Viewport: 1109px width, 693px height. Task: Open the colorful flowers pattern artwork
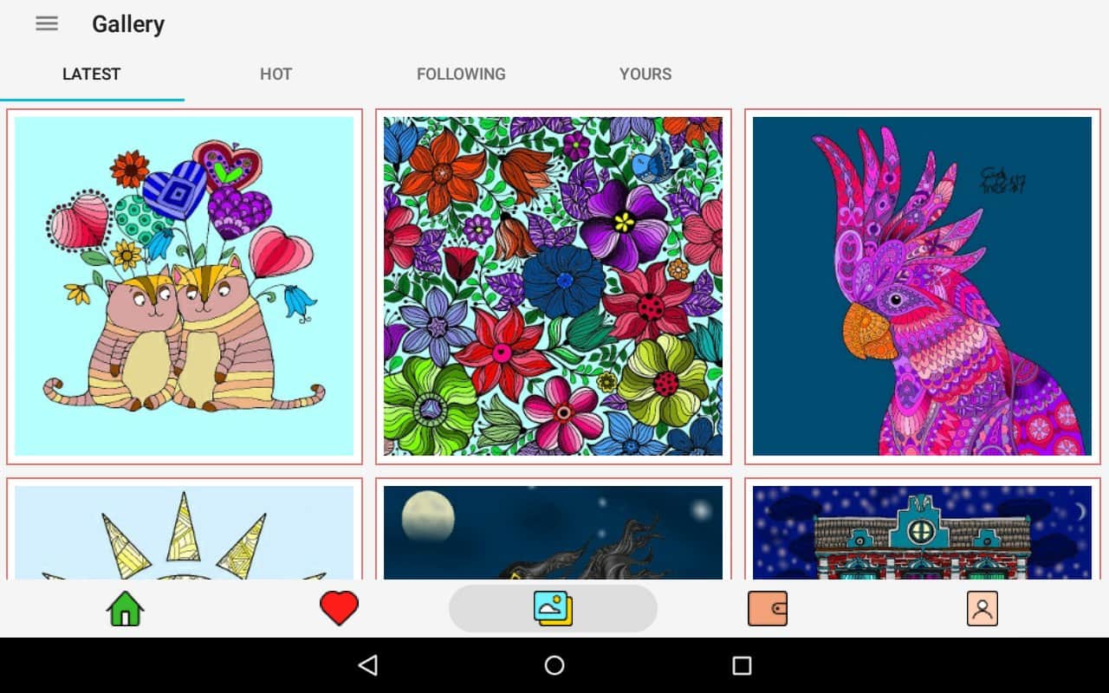pyautogui.click(x=554, y=287)
